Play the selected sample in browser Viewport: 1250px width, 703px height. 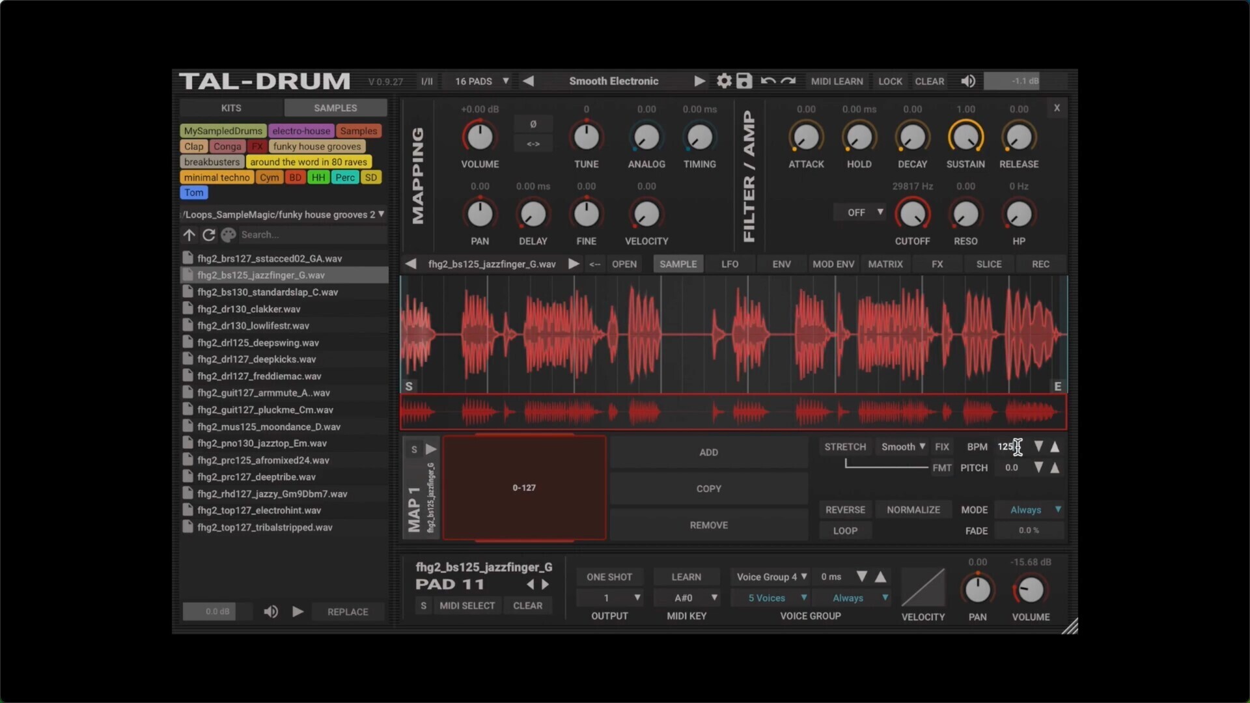(298, 612)
